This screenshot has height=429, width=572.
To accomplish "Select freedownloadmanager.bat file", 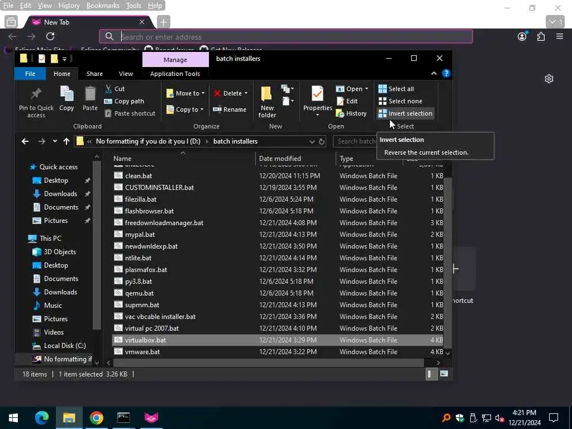I will point(278,222).
